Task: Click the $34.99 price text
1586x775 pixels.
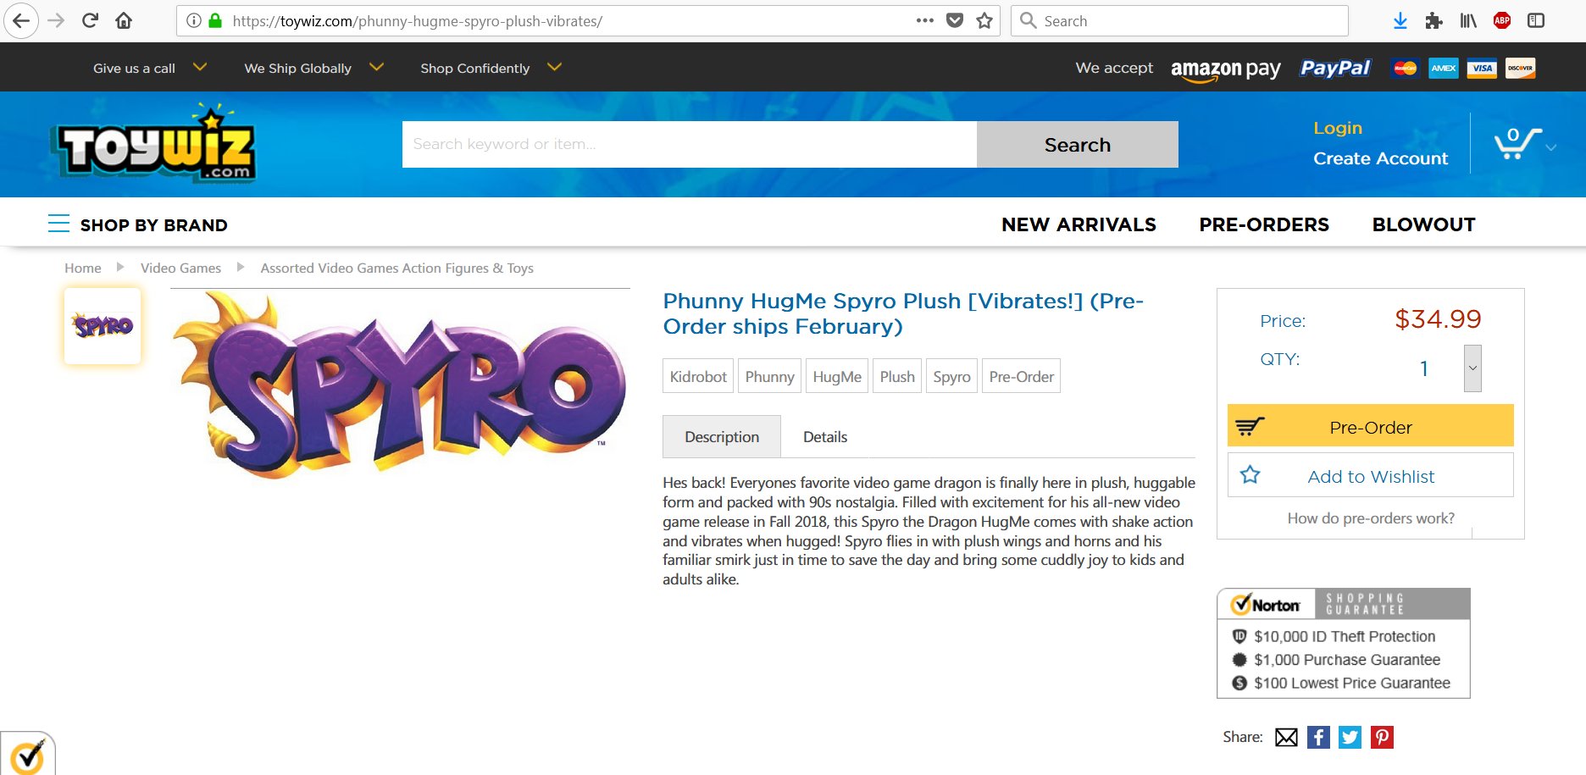Action: (x=1438, y=319)
